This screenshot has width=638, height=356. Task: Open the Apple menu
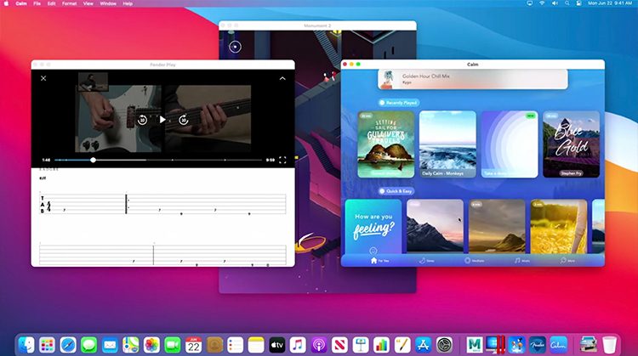(6, 3)
